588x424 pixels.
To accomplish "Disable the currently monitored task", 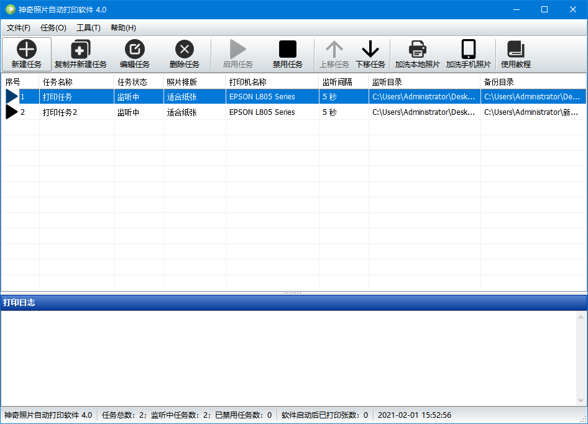I will pos(288,53).
